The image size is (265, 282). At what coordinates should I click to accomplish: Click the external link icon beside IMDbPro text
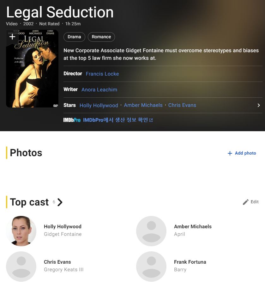[x=151, y=120]
